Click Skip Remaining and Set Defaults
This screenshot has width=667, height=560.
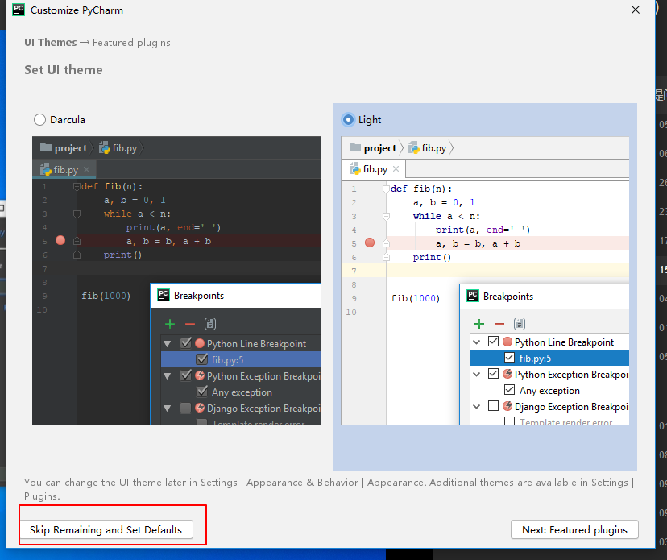106,530
